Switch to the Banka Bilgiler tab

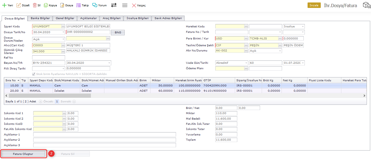click(40, 18)
